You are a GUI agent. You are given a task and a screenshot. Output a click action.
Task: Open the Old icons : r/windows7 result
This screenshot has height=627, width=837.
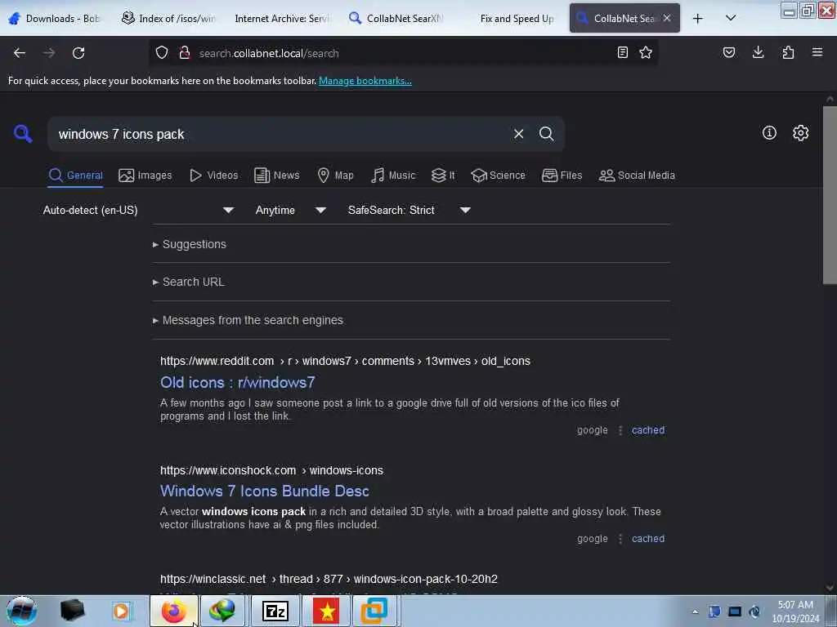238,382
